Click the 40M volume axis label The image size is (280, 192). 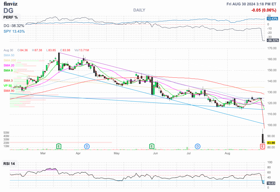click(x=6, y=136)
